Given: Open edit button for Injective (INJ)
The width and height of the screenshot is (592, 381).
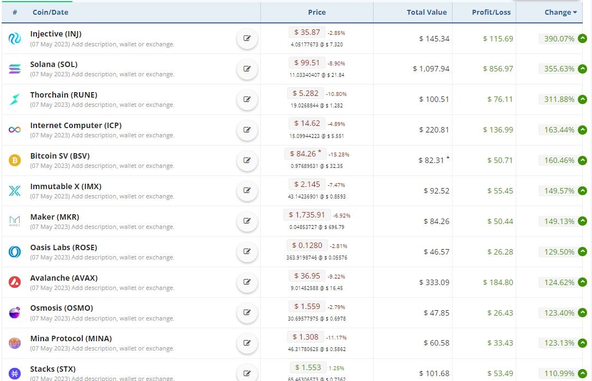Looking at the screenshot, I should pyautogui.click(x=247, y=38).
